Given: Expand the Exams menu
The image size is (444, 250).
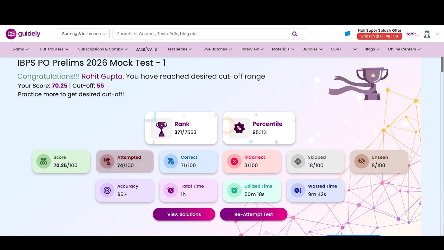Looking at the screenshot, I should [x=20, y=49].
